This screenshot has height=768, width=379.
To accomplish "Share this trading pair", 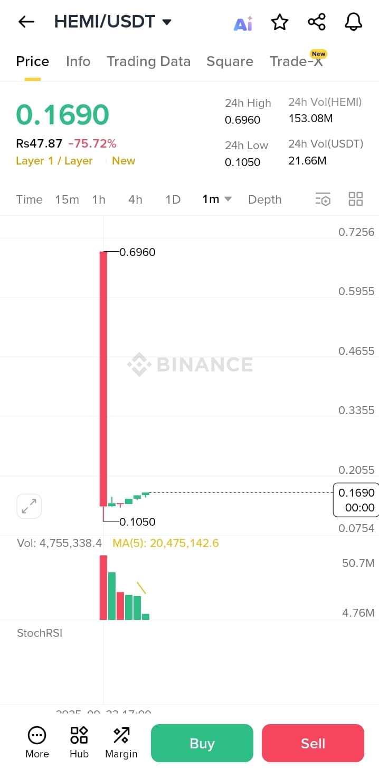I will point(317,22).
